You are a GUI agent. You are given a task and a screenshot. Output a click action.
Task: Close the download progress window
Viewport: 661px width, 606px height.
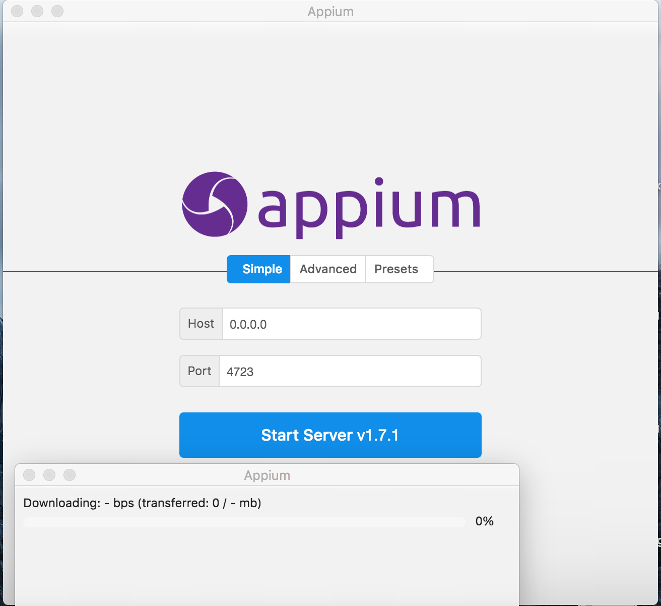29,475
